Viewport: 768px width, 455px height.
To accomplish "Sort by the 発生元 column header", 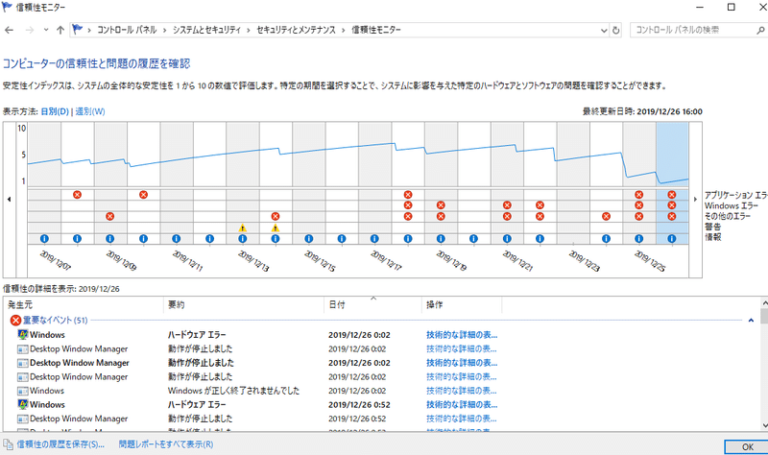I will 84,304.
